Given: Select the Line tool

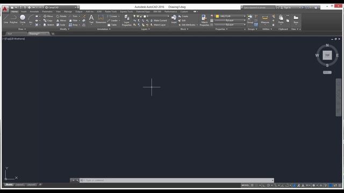Looking at the screenshot, I should [6, 19].
